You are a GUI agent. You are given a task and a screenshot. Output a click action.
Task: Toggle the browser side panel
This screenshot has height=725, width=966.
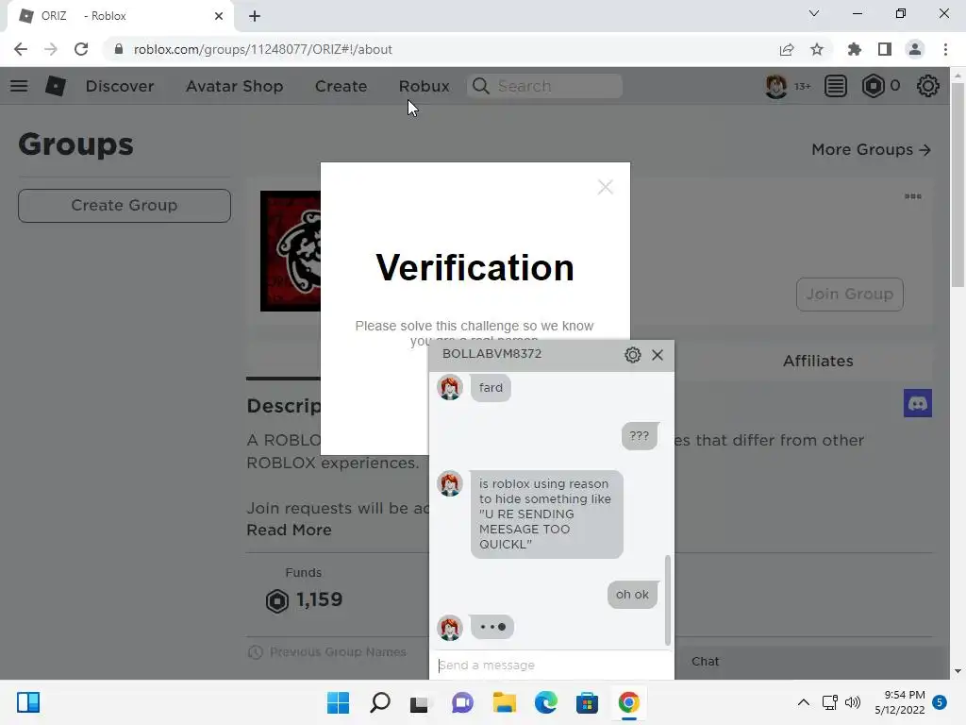pos(885,49)
